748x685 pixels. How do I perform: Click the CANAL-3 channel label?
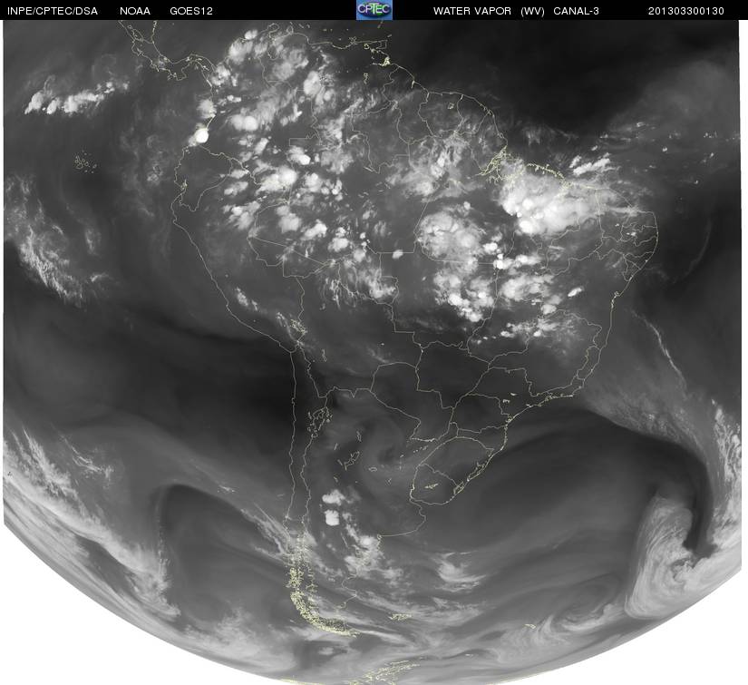pos(577,11)
